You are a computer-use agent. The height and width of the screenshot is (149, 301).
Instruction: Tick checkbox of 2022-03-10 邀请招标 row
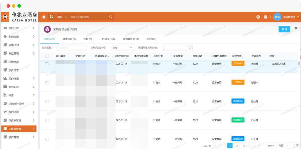point(47,139)
